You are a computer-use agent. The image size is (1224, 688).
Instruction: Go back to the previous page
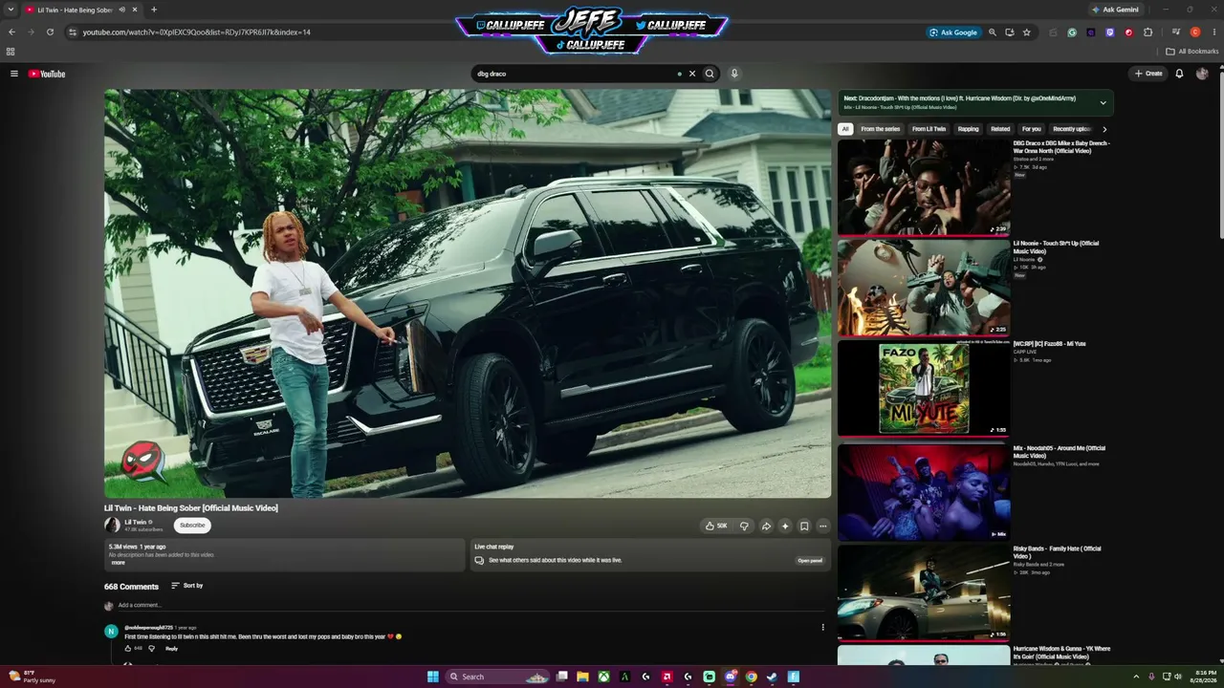coord(11,32)
